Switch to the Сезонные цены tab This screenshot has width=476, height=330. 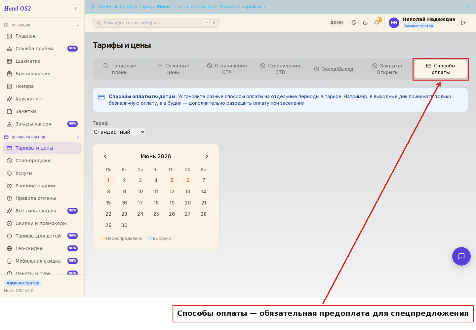(x=173, y=69)
